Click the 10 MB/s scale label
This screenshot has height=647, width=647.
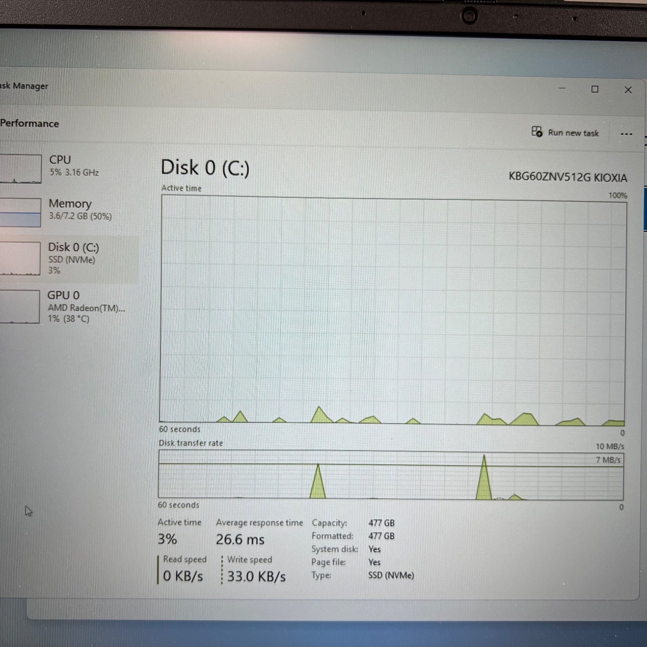[610, 446]
